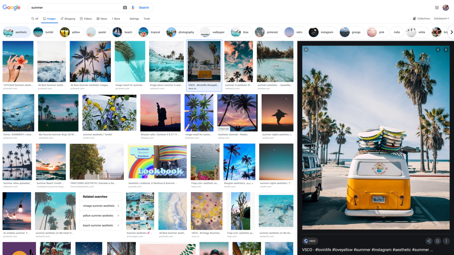Go to next image in preview

(x=446, y=50)
